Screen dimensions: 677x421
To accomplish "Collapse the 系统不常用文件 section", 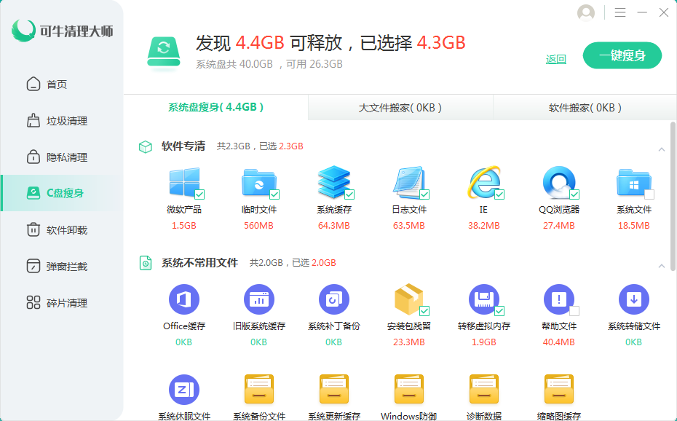I will click(x=662, y=266).
